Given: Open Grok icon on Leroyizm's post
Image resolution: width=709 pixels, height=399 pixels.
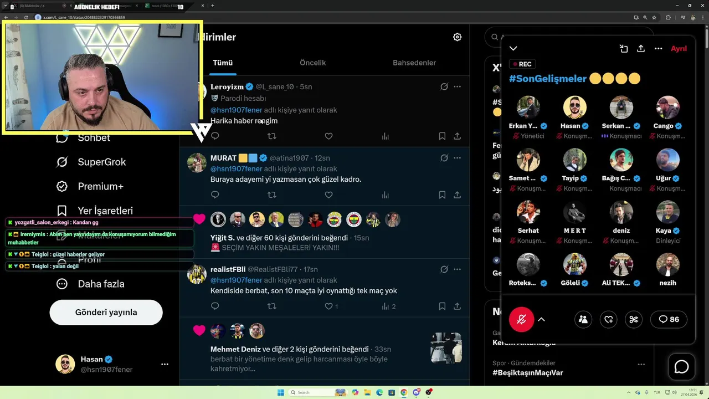Looking at the screenshot, I should 444,87.
